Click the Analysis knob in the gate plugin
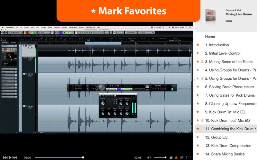257x160 pixels. coord(127,114)
